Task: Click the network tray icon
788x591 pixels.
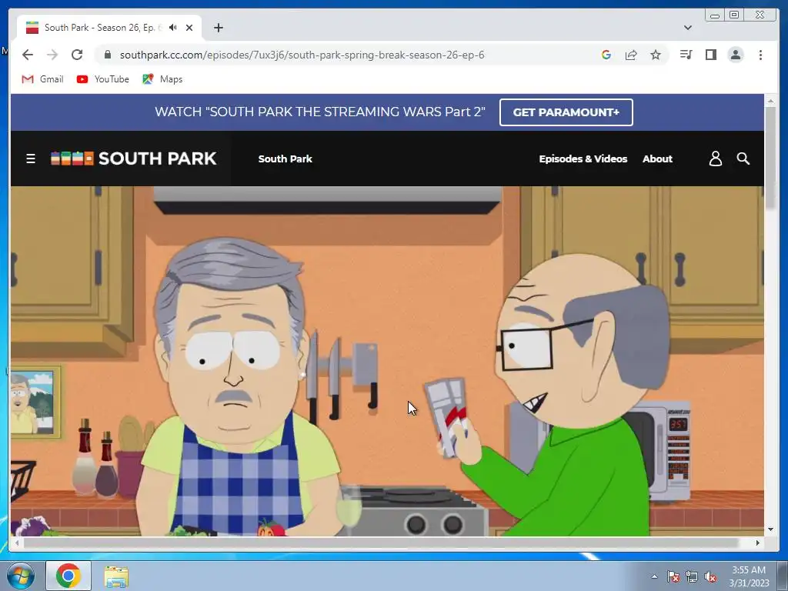Action: [692, 576]
